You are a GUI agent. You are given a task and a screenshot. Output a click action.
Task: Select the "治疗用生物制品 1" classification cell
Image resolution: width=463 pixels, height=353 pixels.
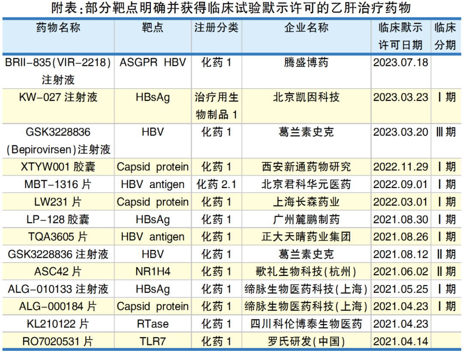(x=216, y=106)
